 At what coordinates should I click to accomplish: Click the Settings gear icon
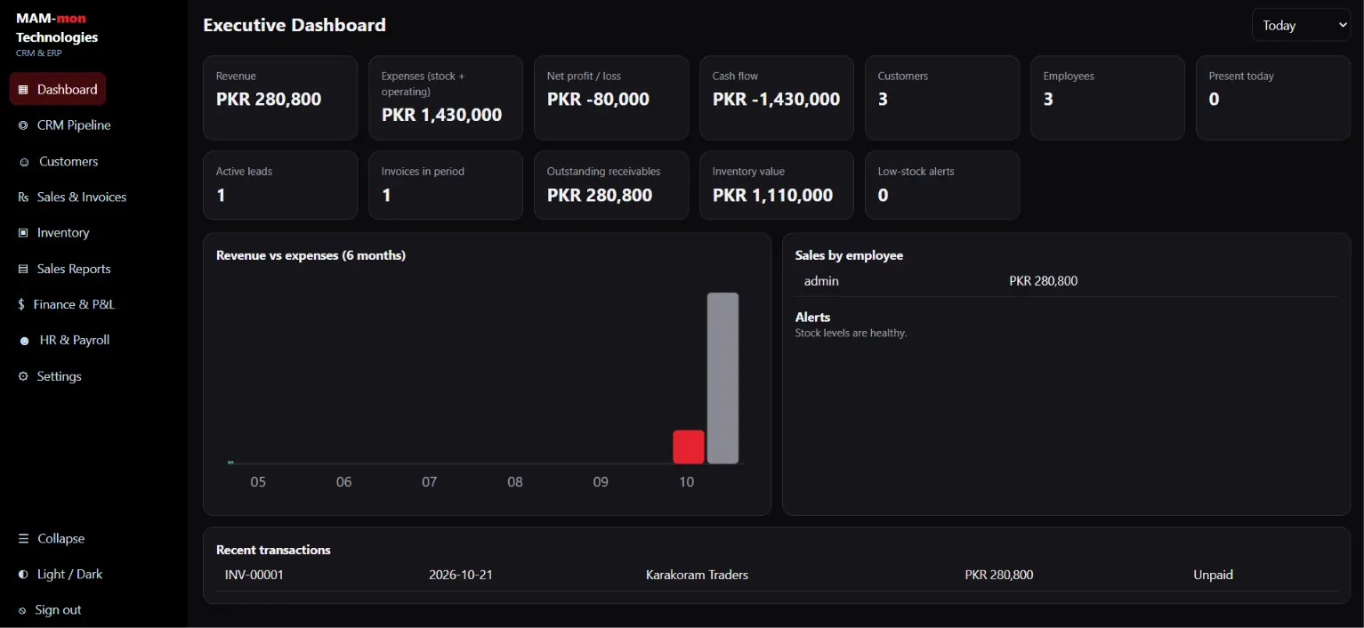[x=23, y=376]
